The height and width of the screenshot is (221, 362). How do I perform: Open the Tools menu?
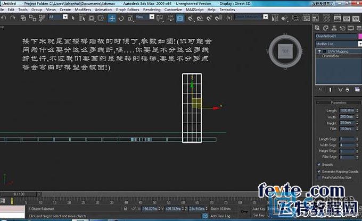(x=23, y=10)
